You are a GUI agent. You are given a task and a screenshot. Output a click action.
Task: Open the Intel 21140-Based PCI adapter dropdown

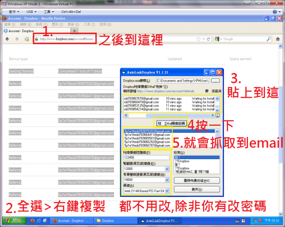click(167, 191)
